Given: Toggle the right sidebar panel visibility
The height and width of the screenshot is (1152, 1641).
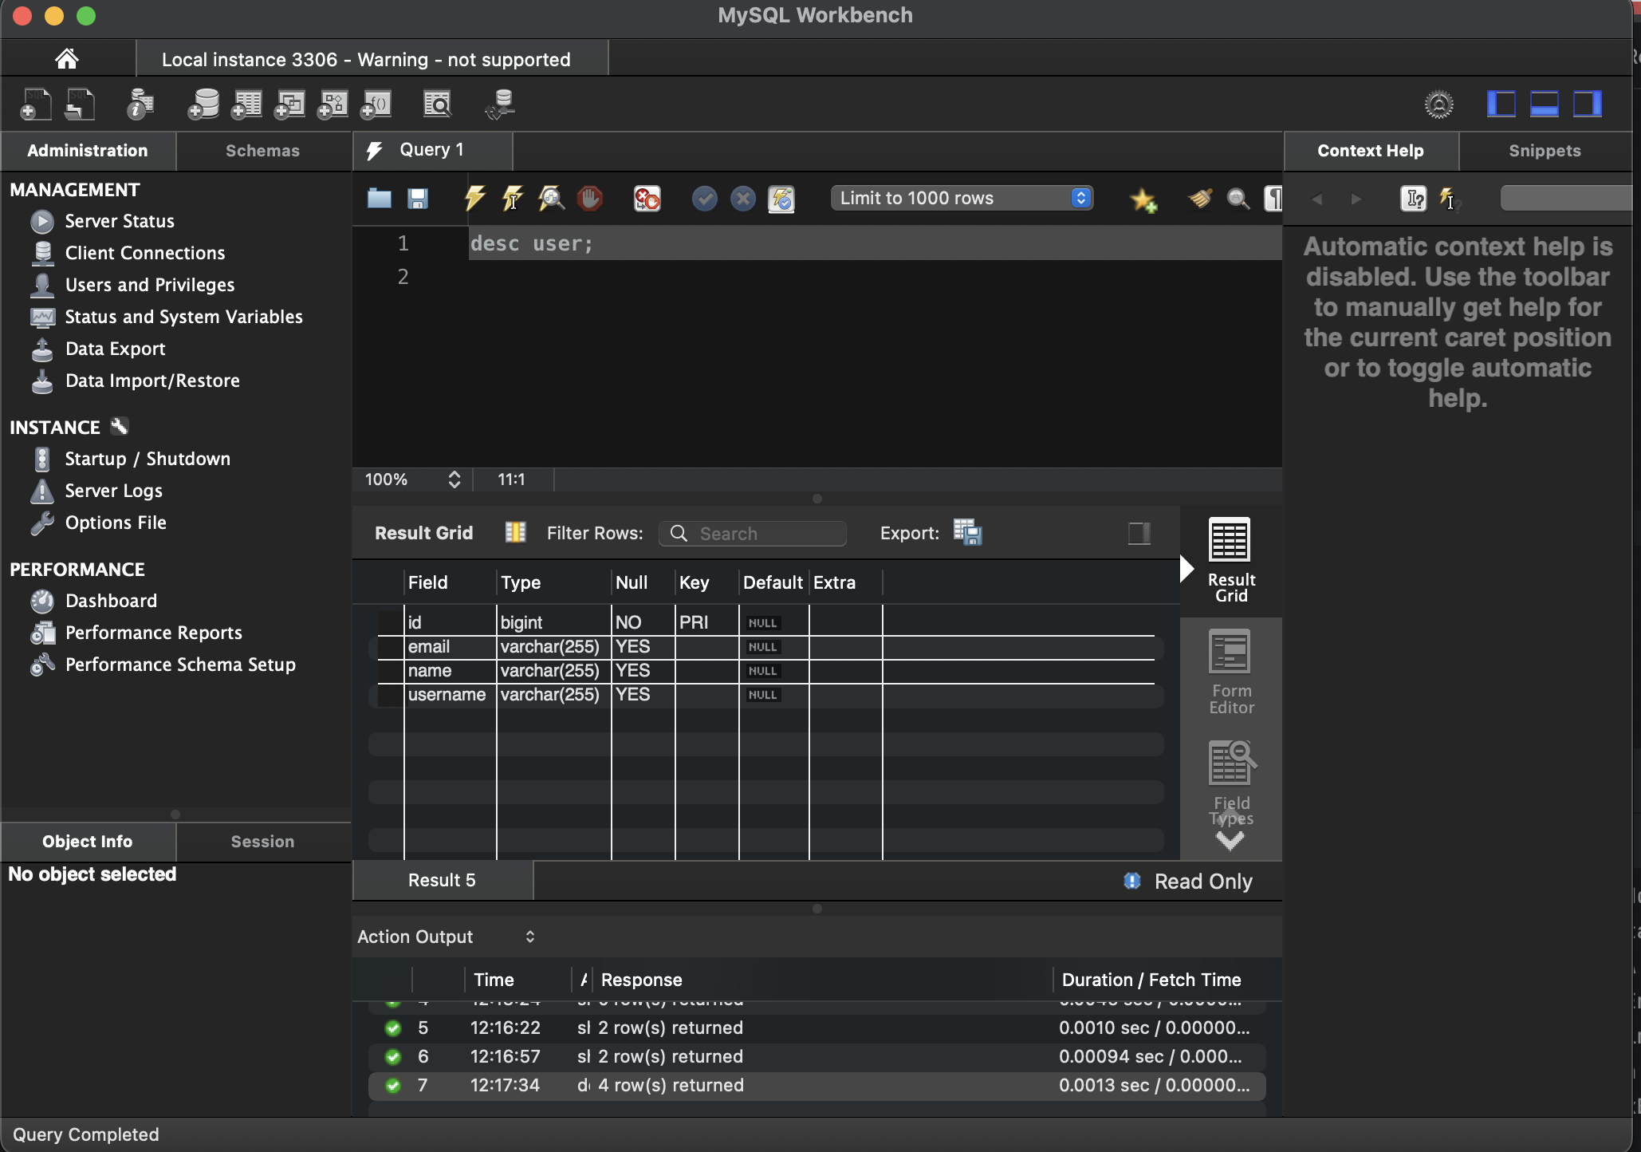Looking at the screenshot, I should click(1587, 104).
